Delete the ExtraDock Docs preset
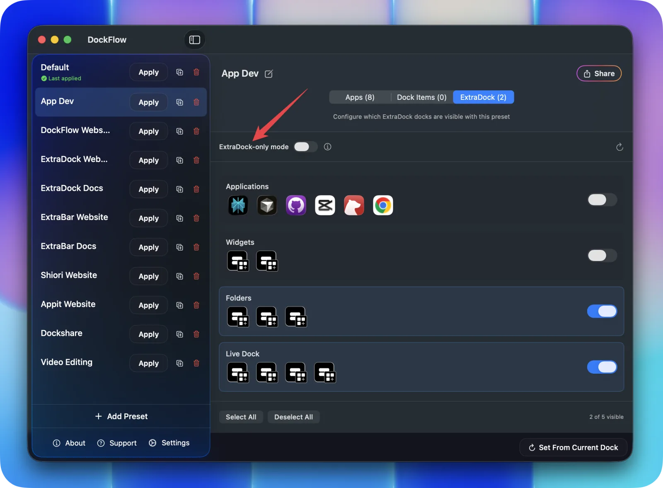The height and width of the screenshot is (488, 663). 196,189
